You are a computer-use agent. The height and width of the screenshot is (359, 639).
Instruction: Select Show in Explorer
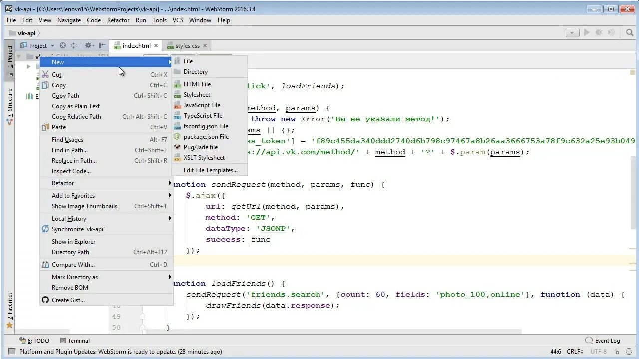(x=106, y=242)
